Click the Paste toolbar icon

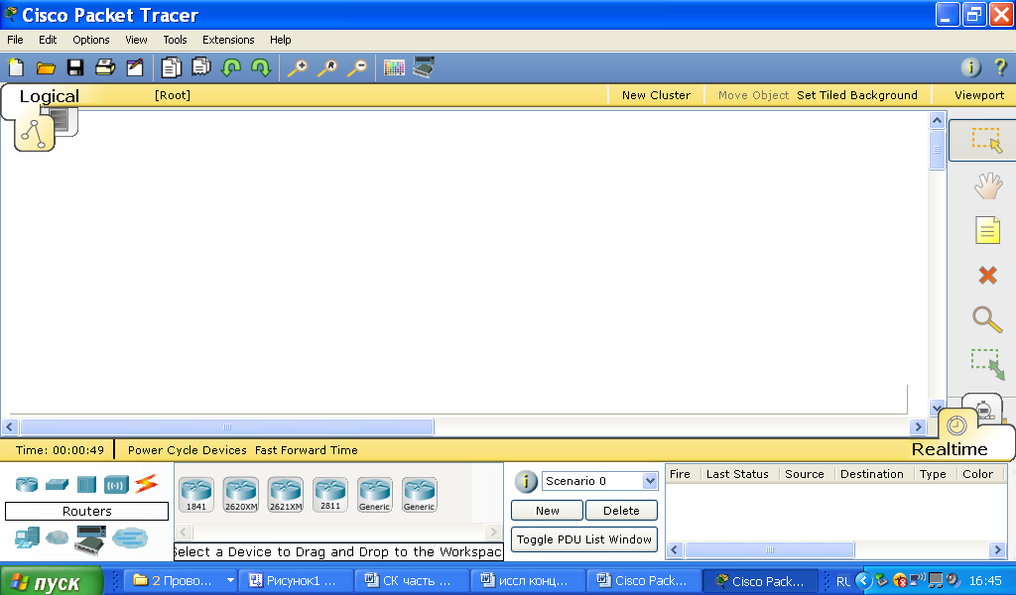pos(200,67)
